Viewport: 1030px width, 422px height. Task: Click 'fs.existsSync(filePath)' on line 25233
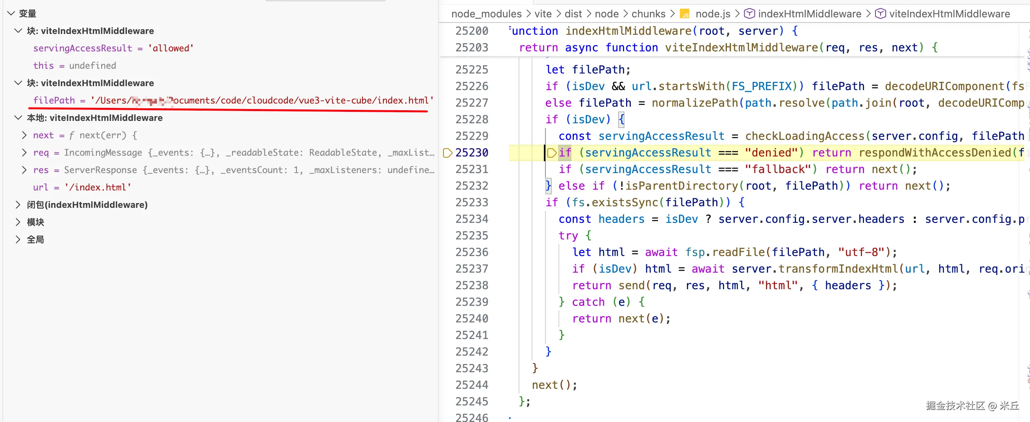pos(649,203)
